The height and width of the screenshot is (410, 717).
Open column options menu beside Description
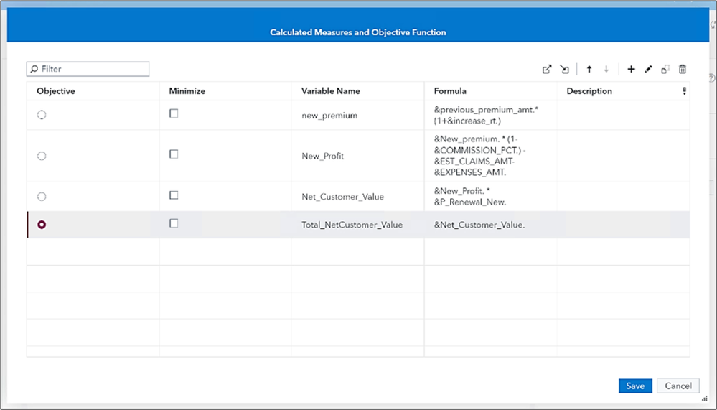tap(684, 91)
